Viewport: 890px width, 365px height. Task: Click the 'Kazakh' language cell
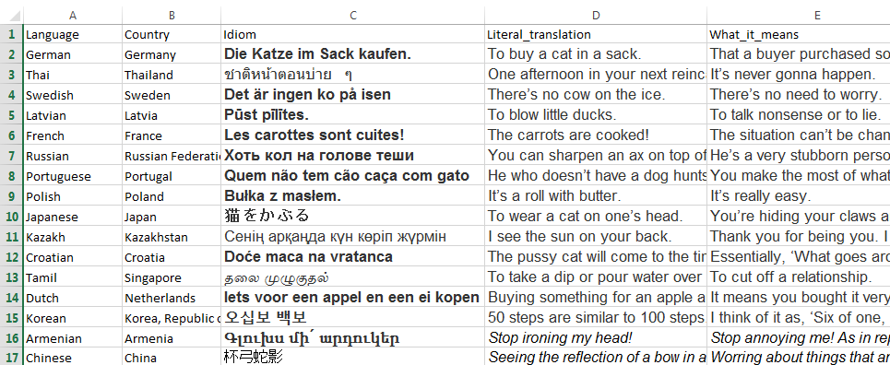(x=73, y=237)
